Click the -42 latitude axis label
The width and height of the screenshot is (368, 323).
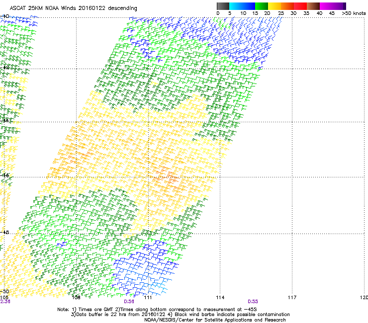(x=4, y=68)
